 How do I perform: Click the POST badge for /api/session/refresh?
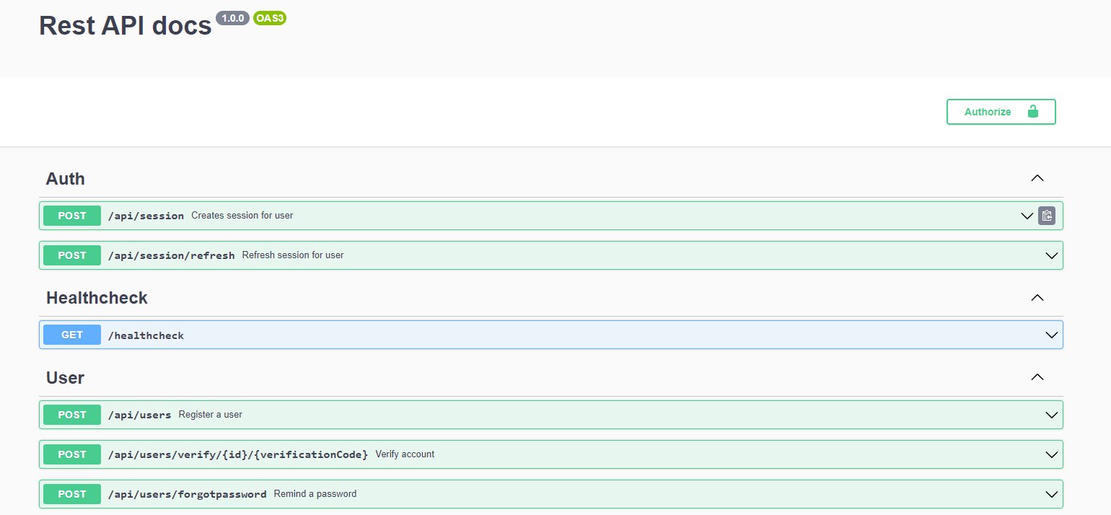(72, 255)
